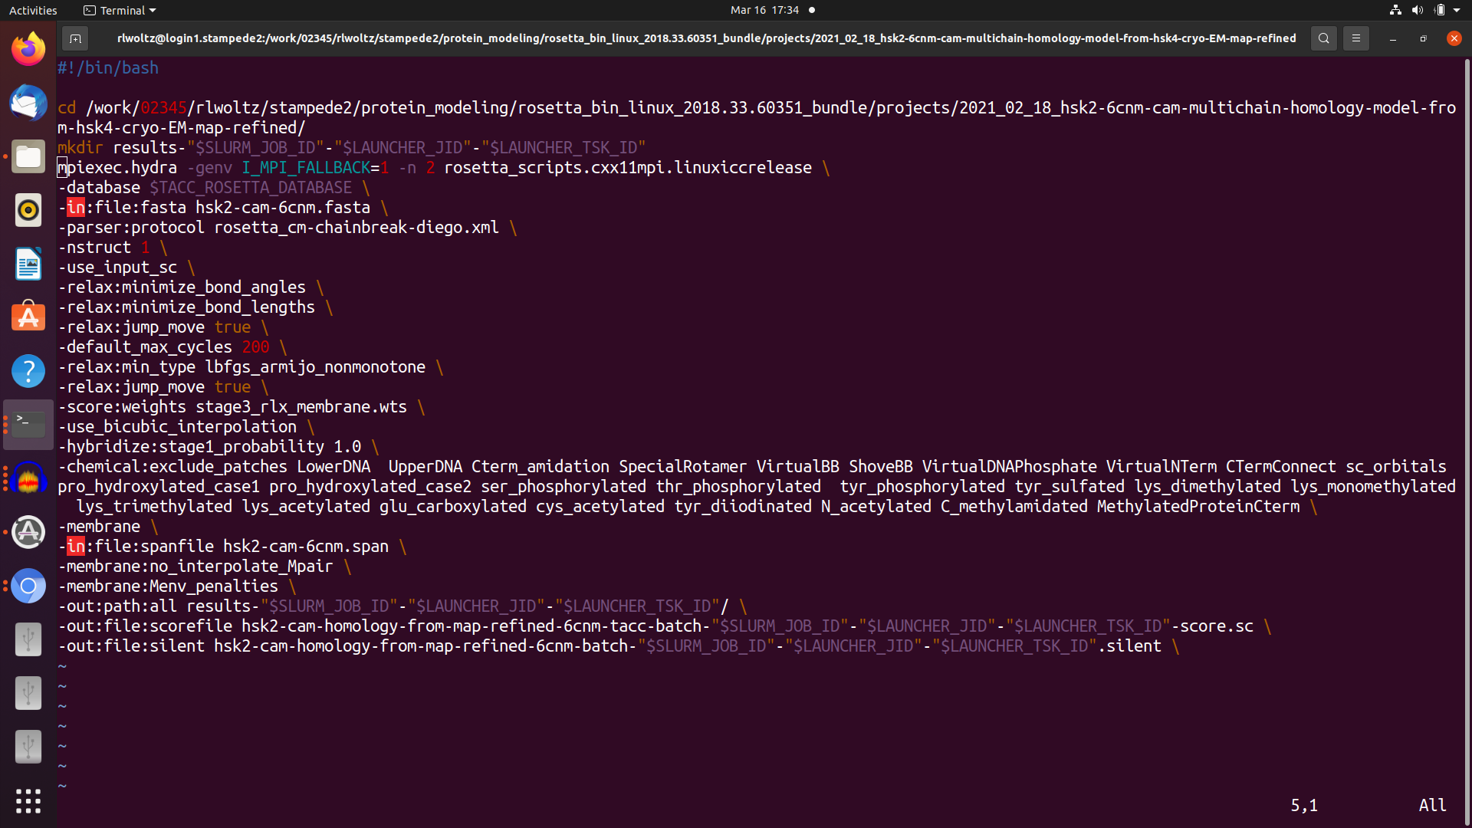
Task: Open Help question mark icon
Action: (x=28, y=371)
